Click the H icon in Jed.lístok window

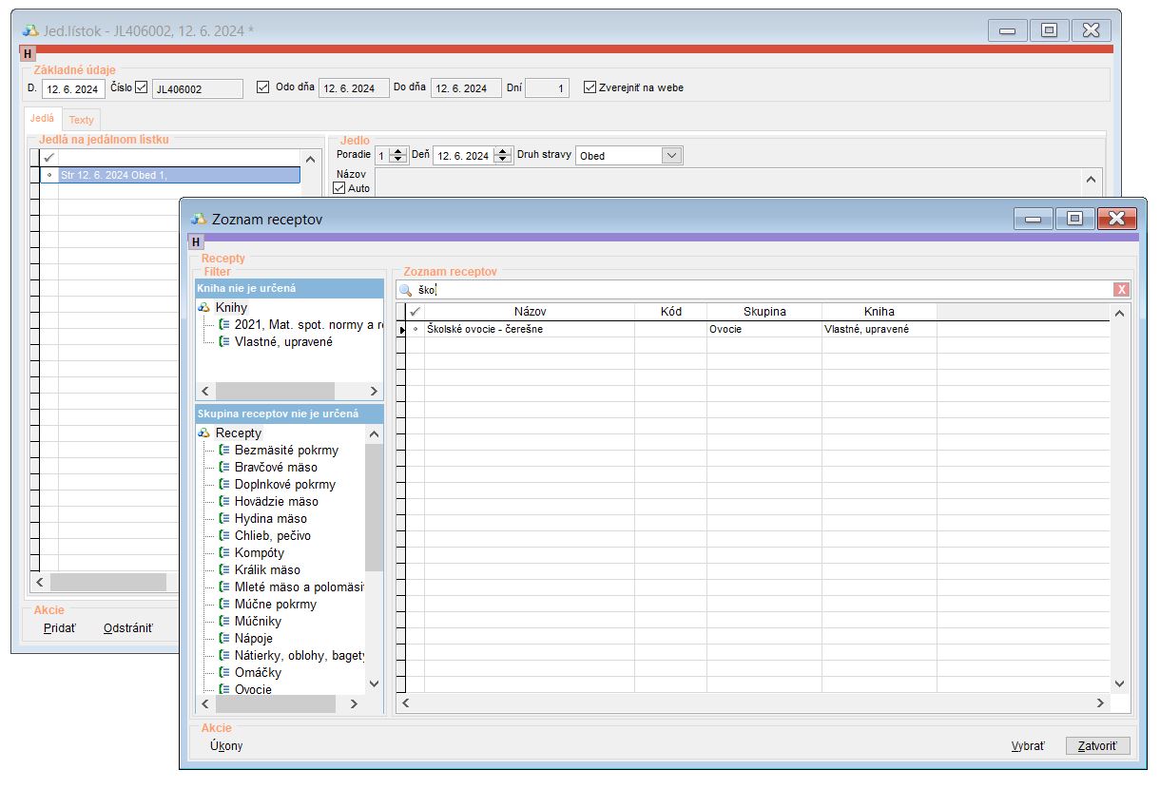(x=28, y=54)
